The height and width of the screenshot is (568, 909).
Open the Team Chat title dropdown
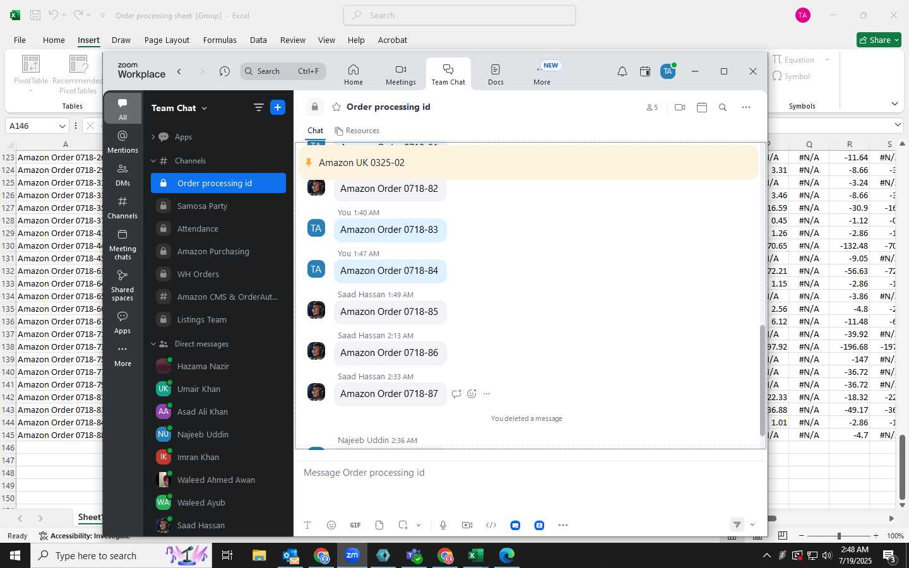click(x=205, y=108)
